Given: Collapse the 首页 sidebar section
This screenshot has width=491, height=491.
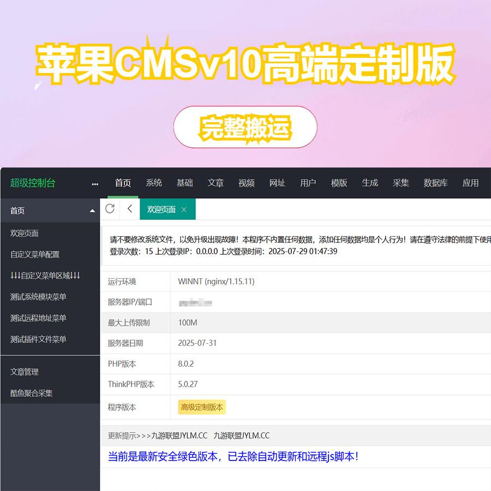Looking at the screenshot, I should (92, 211).
